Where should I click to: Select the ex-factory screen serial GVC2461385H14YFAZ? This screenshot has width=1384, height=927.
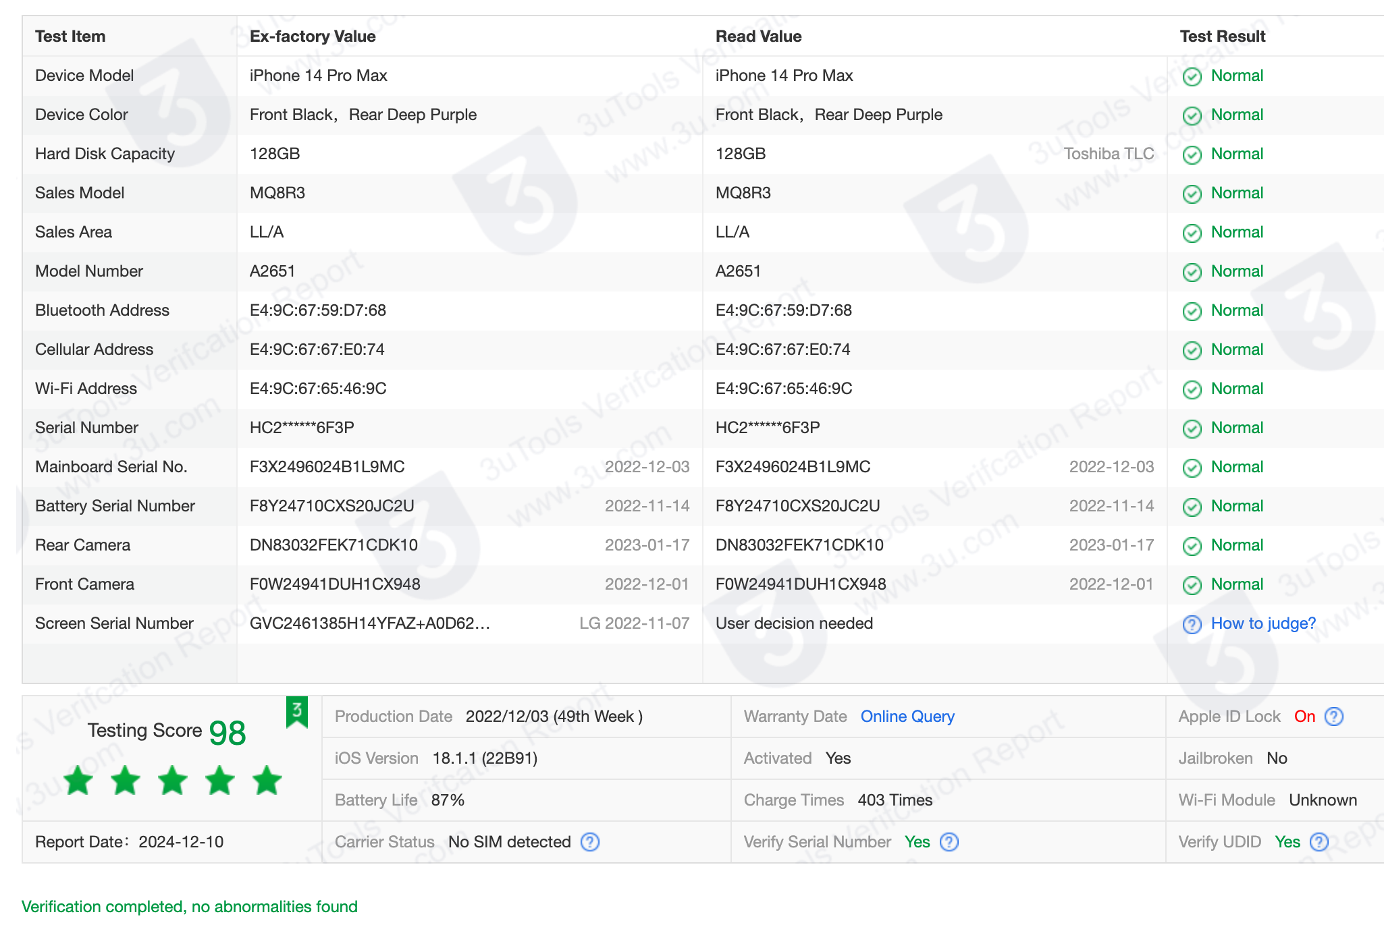(370, 623)
